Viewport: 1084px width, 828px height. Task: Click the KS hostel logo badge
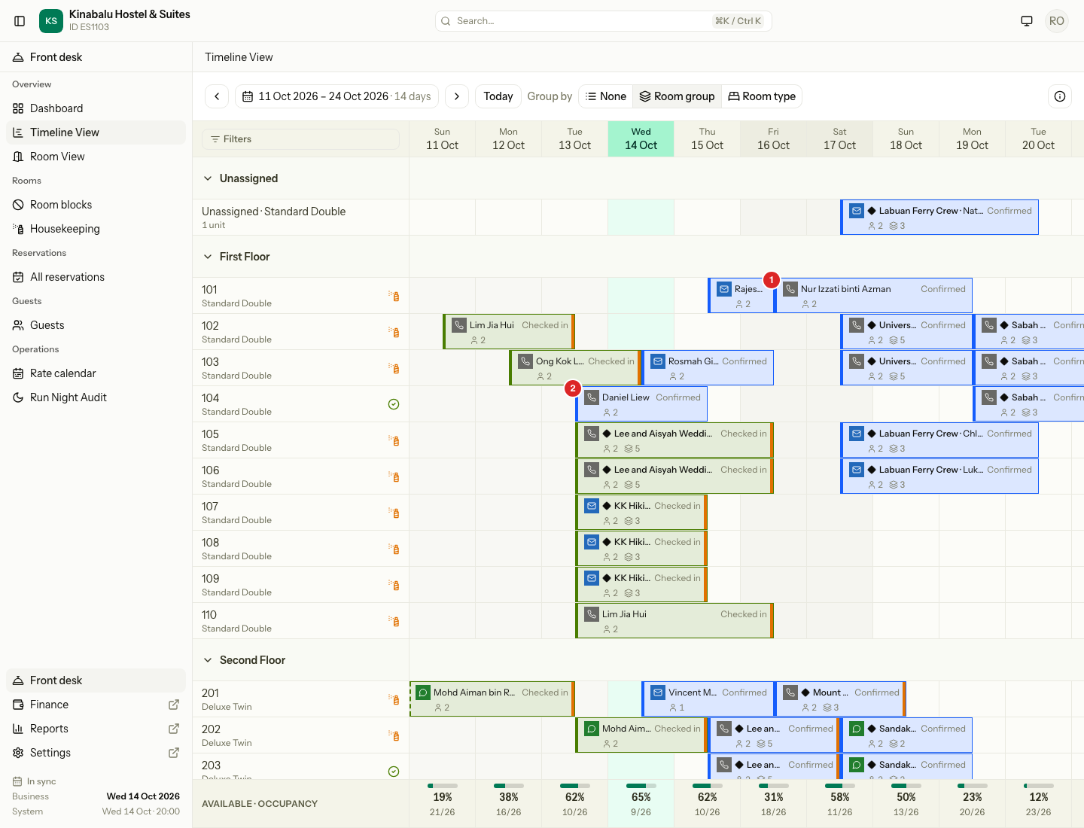point(51,21)
